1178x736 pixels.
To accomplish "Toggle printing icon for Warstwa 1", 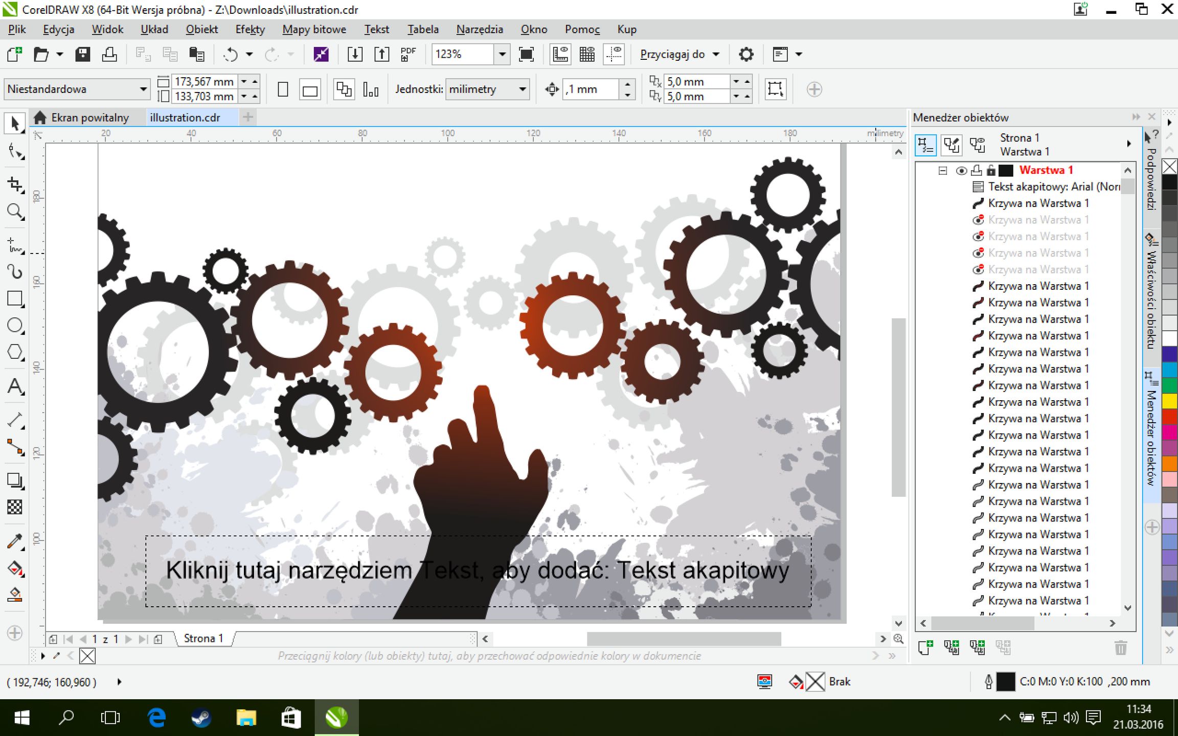I will pyautogui.click(x=976, y=171).
